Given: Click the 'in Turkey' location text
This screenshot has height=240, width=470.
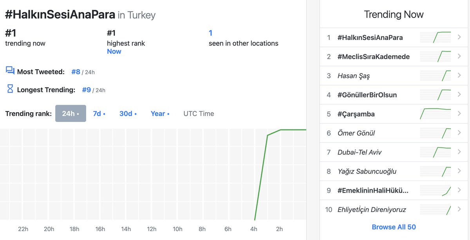Looking at the screenshot, I should (x=137, y=15).
